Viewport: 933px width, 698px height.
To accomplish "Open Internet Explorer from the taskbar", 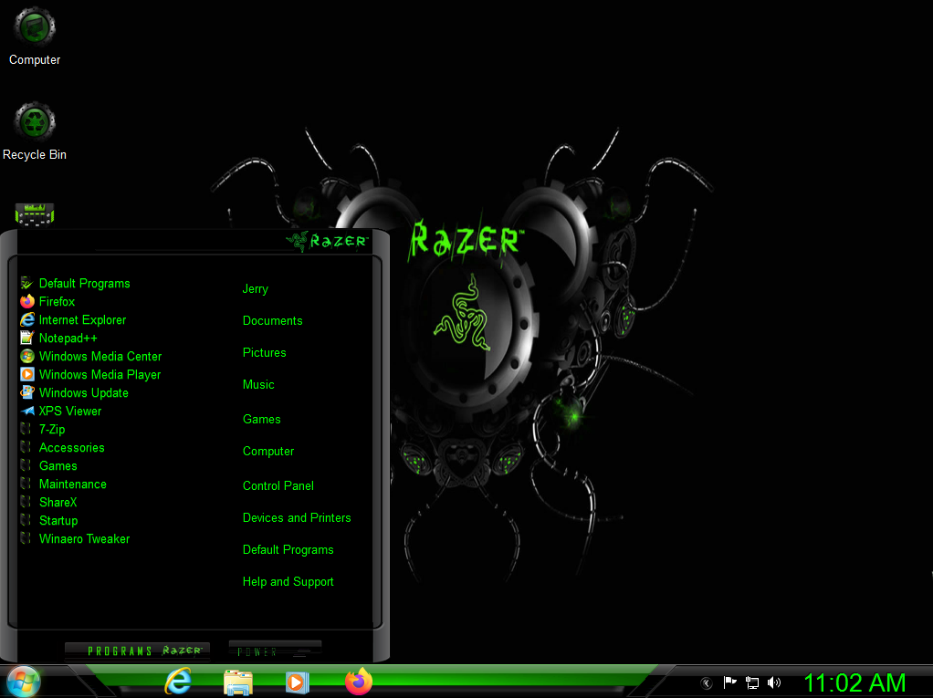I will click(178, 682).
